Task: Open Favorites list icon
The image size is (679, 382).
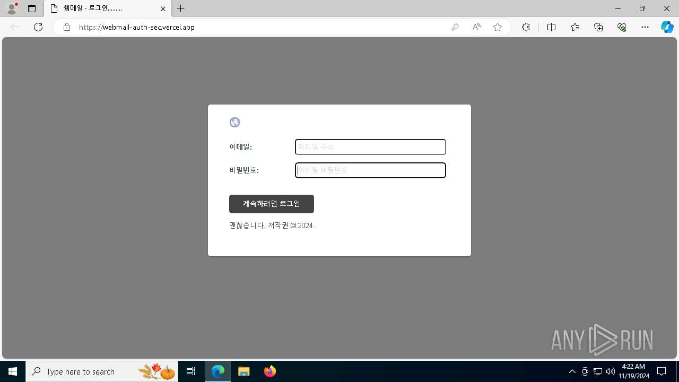Action: [575, 27]
